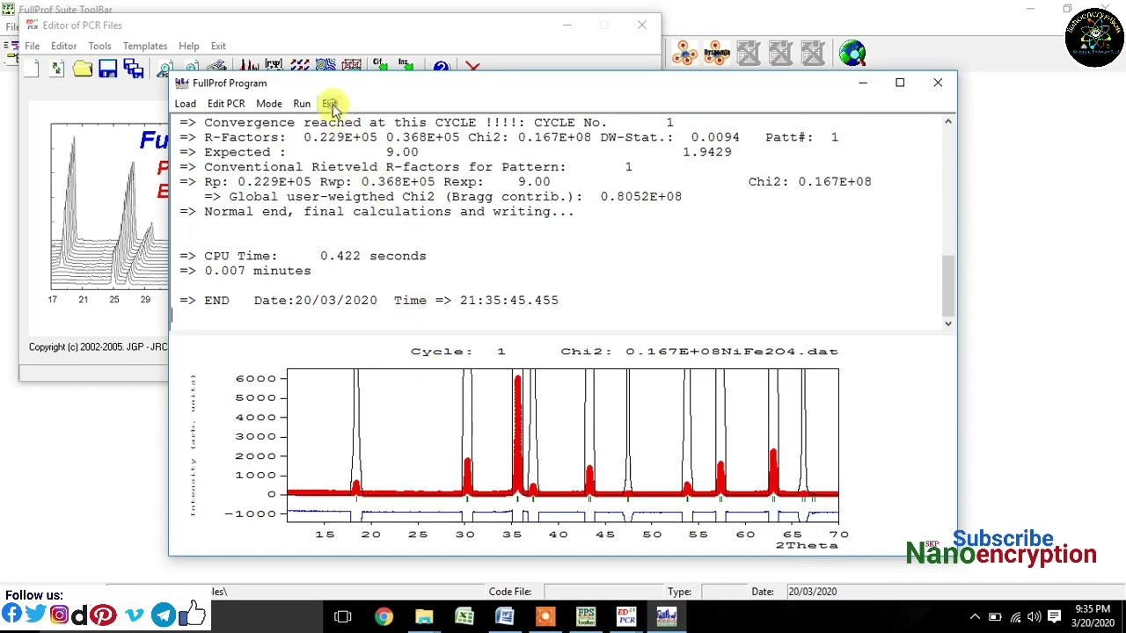Viewport: 1126px width, 633px height.
Task: Open Word from the taskbar
Action: (505, 616)
